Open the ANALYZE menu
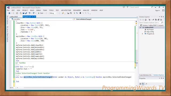The image size is (171, 96). point(86,10)
